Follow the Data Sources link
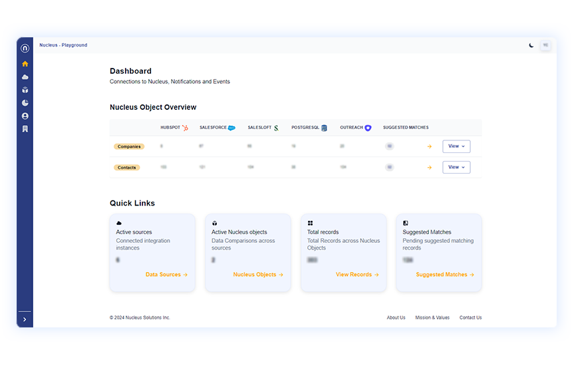 [166, 274]
